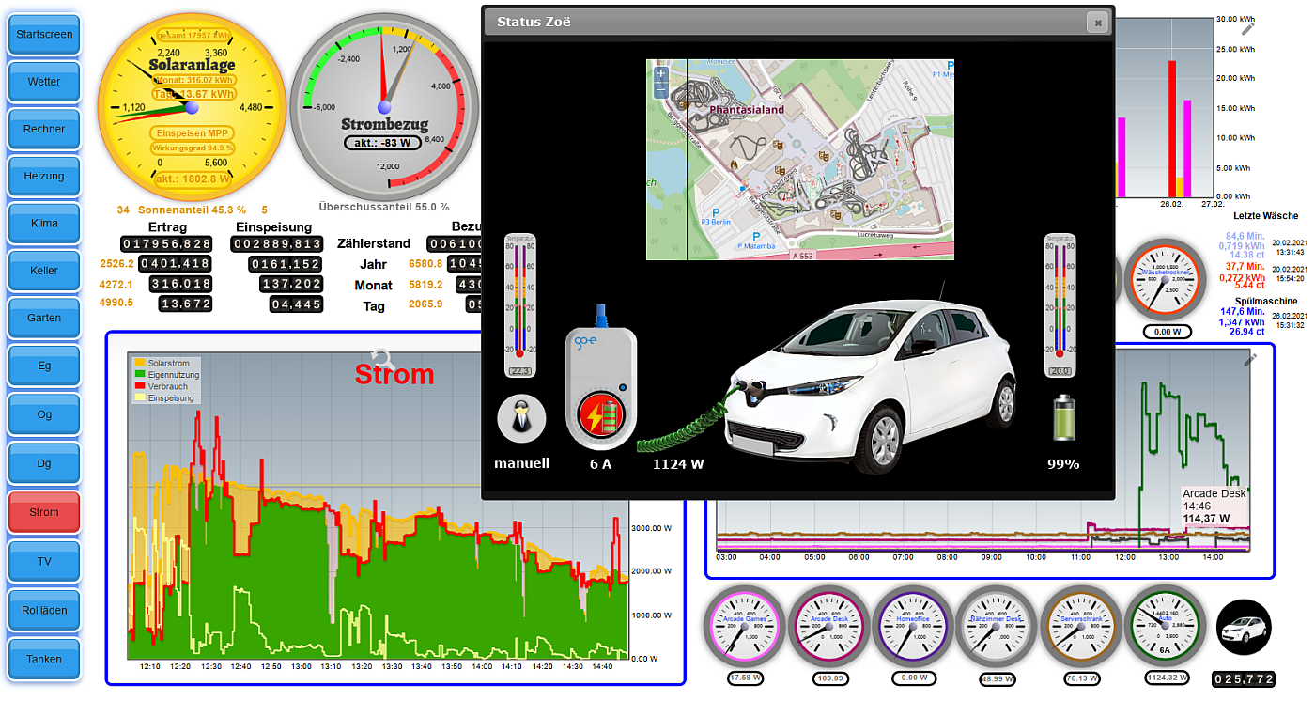Click the Verbrauch legend swatch
The height and width of the screenshot is (701, 1315).
pyautogui.click(x=139, y=386)
